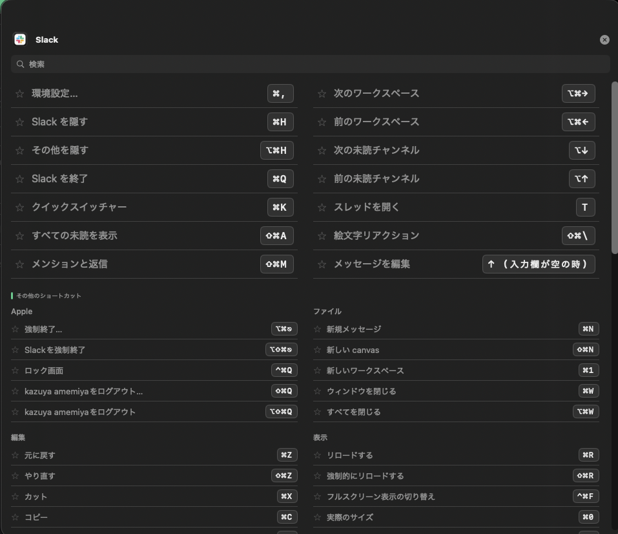Viewport: 618px width, 534px height.
Task: Star the メンションと返信 shortcut
Action: pyautogui.click(x=20, y=264)
